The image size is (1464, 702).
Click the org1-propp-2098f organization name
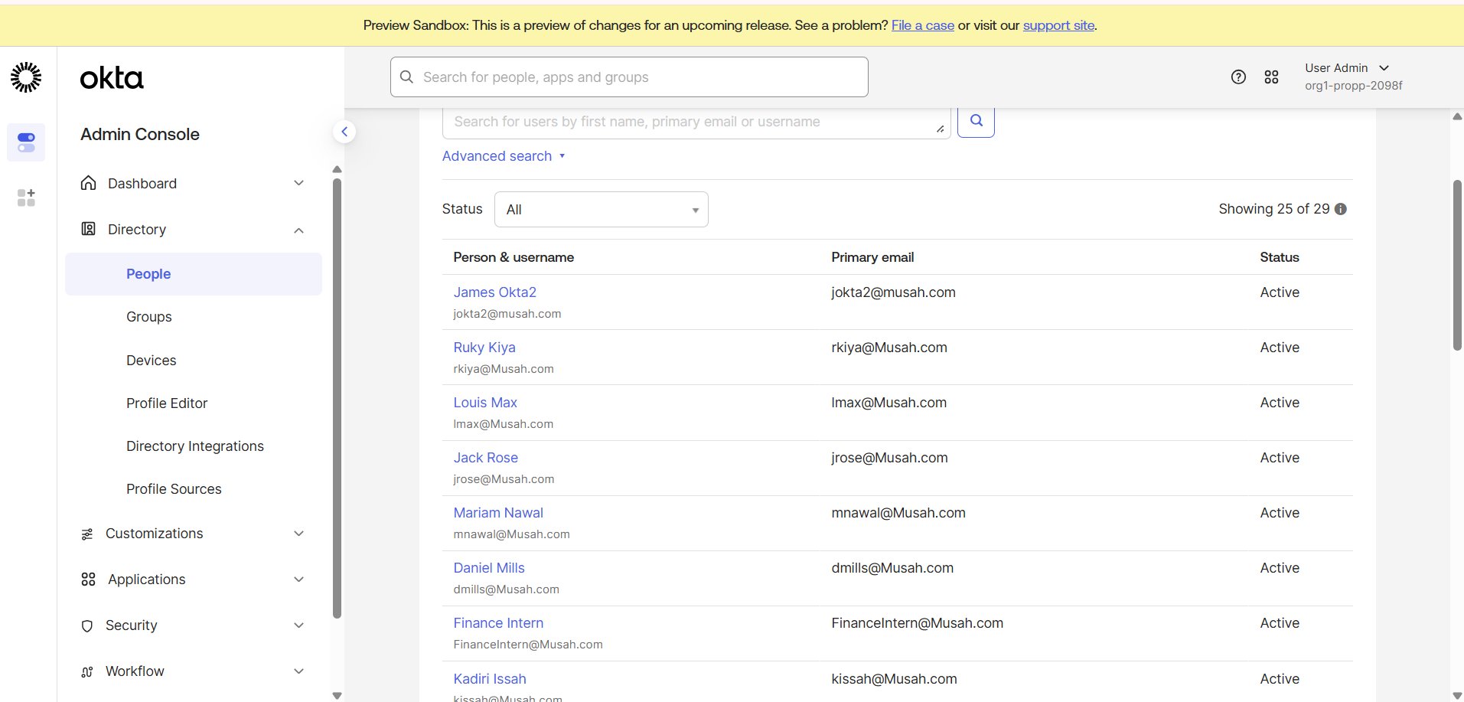(x=1354, y=86)
